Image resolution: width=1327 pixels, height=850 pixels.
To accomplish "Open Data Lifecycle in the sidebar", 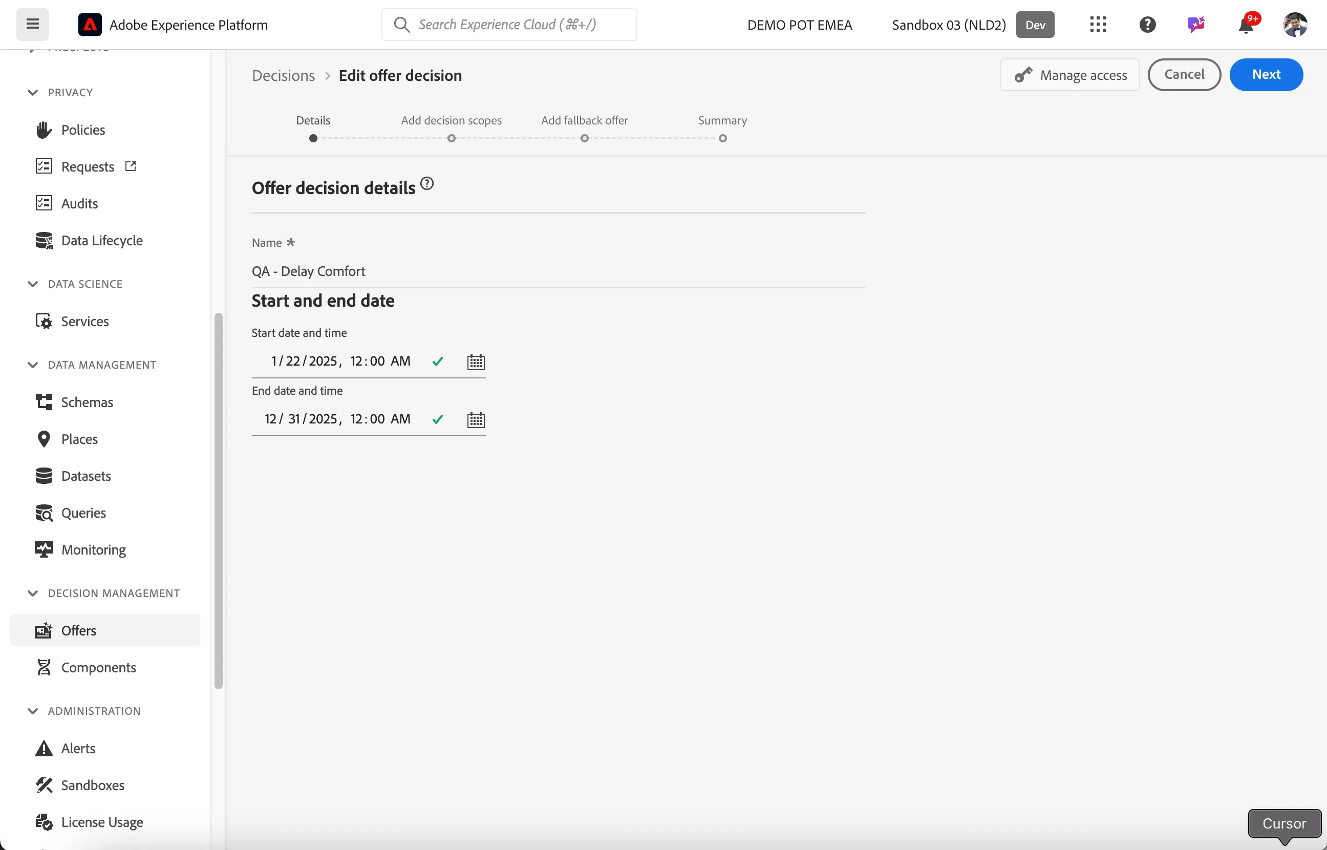I will coord(105,241).
